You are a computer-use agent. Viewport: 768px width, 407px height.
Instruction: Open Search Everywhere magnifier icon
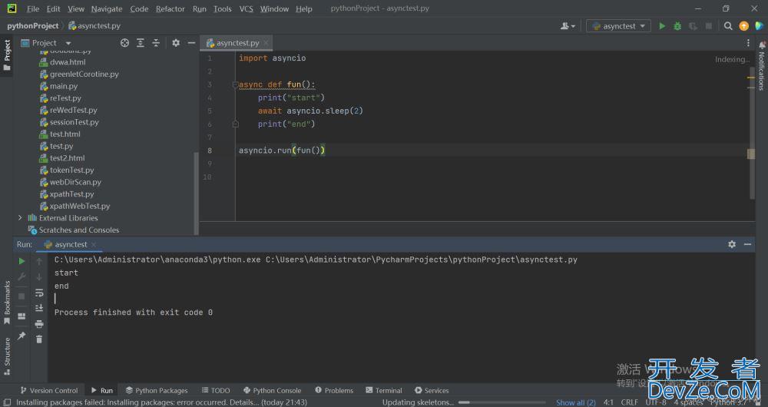click(x=728, y=26)
